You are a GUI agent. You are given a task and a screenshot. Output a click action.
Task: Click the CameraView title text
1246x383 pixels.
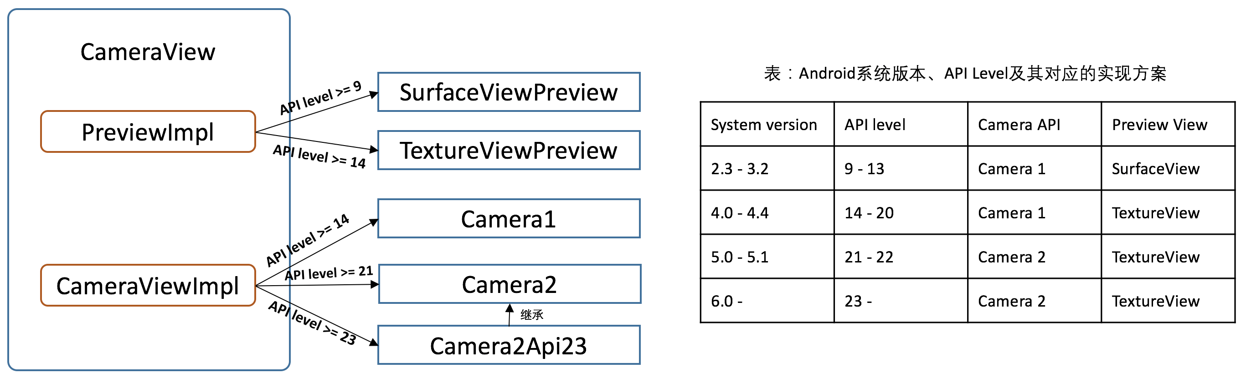pyautogui.click(x=148, y=52)
